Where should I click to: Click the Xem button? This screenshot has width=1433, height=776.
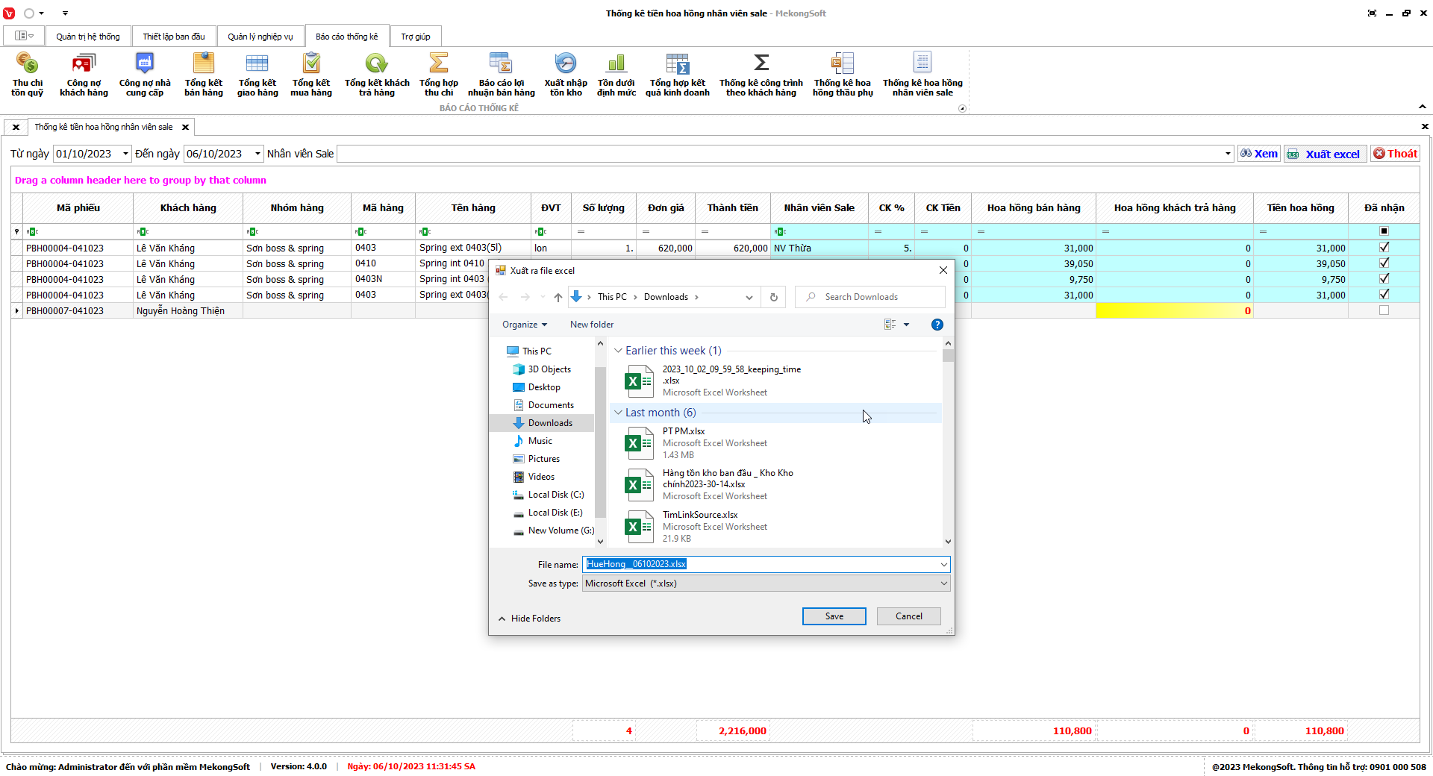coord(1259,154)
